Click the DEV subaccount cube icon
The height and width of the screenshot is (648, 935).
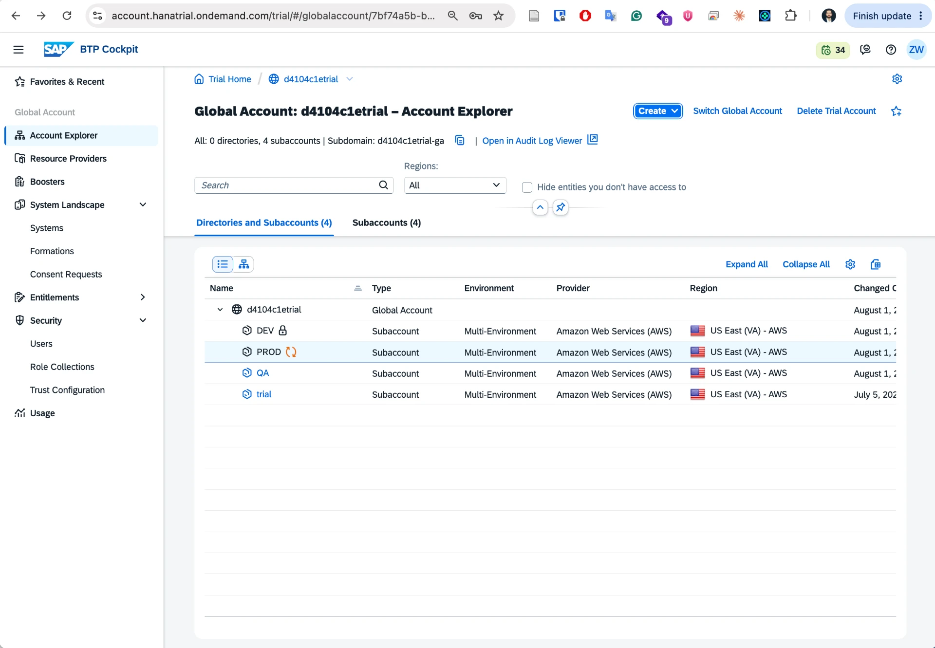[247, 331]
